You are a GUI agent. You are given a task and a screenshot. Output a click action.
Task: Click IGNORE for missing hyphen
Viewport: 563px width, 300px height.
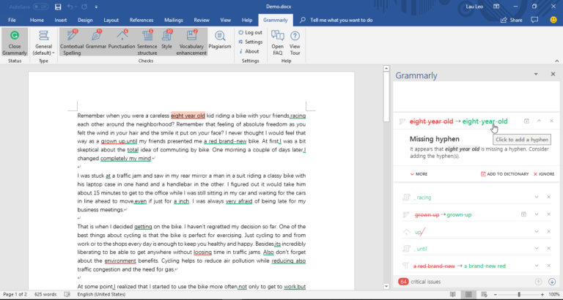[x=544, y=174]
